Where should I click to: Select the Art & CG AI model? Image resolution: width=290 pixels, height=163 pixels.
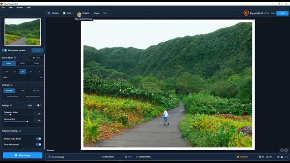(36, 91)
